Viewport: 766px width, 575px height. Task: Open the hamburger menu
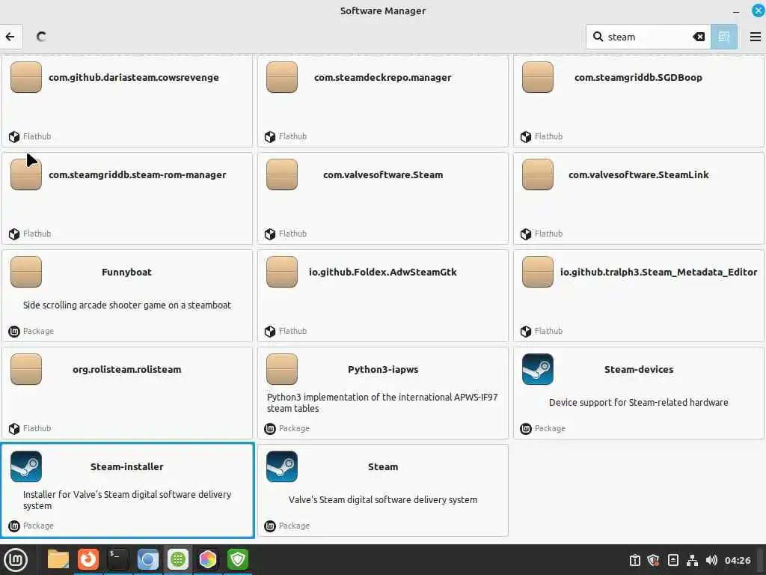point(755,37)
